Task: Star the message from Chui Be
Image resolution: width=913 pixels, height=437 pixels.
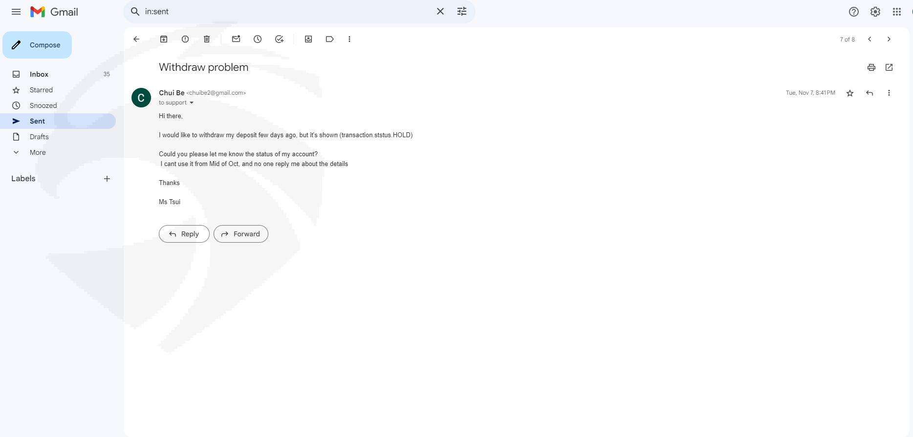Action: coord(850,93)
